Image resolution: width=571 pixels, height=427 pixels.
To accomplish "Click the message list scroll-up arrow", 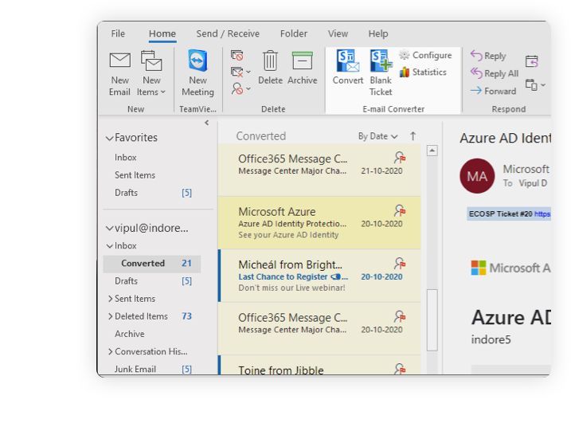I will [x=432, y=151].
